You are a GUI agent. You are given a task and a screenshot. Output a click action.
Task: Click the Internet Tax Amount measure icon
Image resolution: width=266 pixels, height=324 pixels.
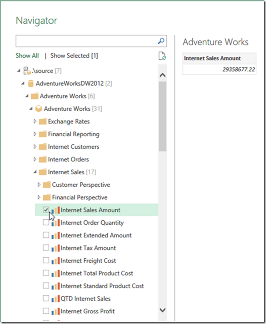(x=56, y=248)
